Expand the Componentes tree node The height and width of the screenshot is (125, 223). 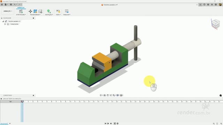coord(5,24)
